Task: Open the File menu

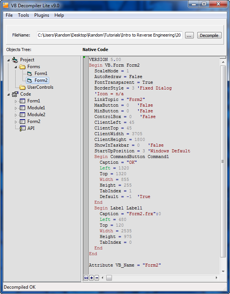Action: pos(9,15)
